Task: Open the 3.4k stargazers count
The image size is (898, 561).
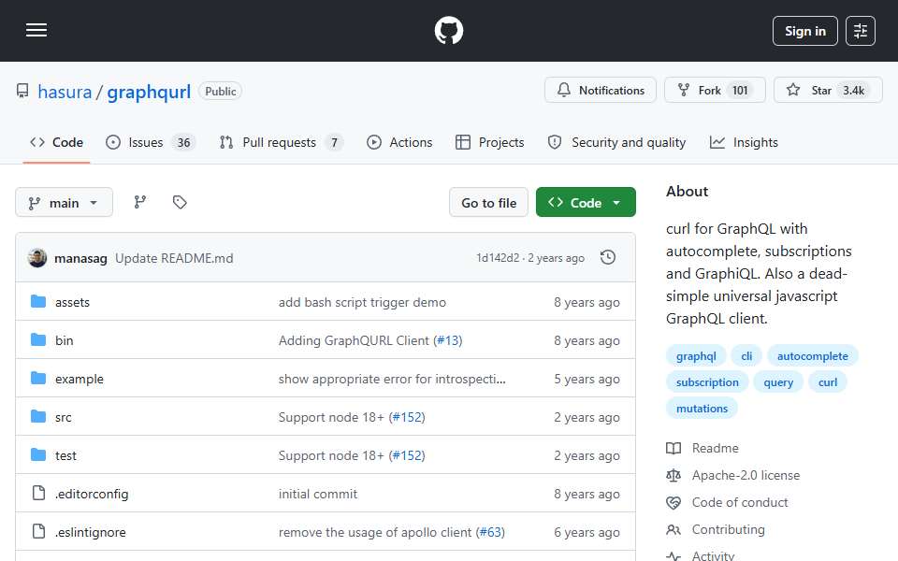Action: 853,91
